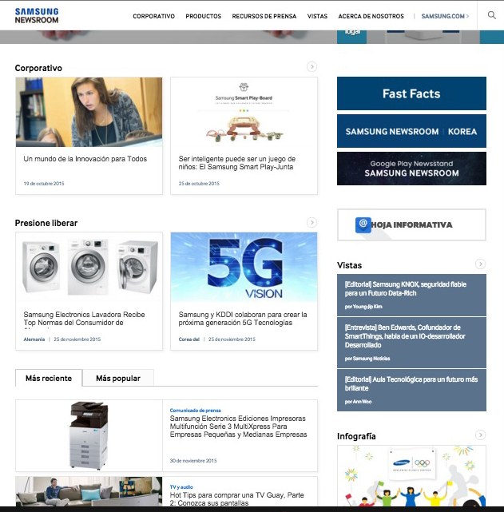Open the 5G Vision article thumbnail

(x=244, y=268)
